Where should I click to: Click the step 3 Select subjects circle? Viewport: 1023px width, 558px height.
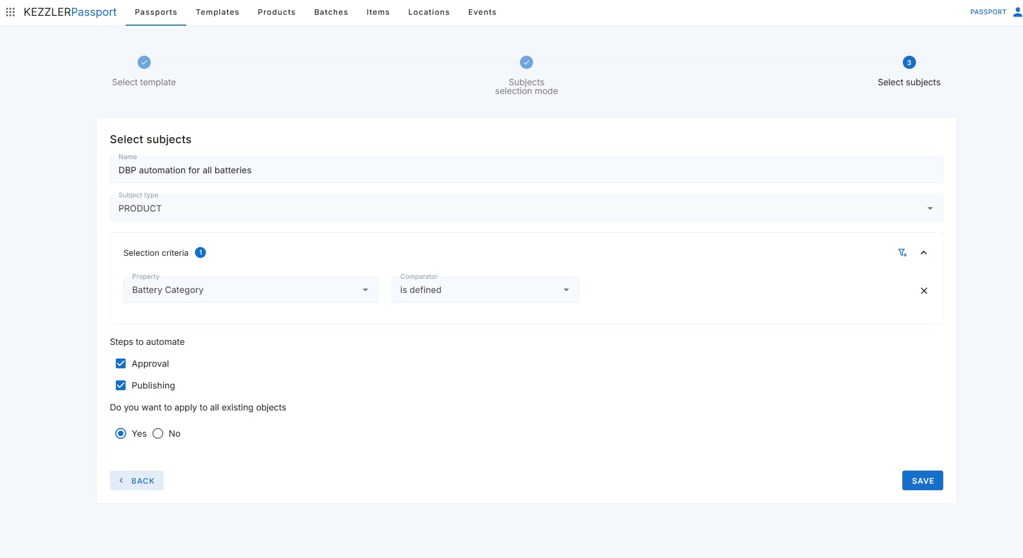coord(909,62)
